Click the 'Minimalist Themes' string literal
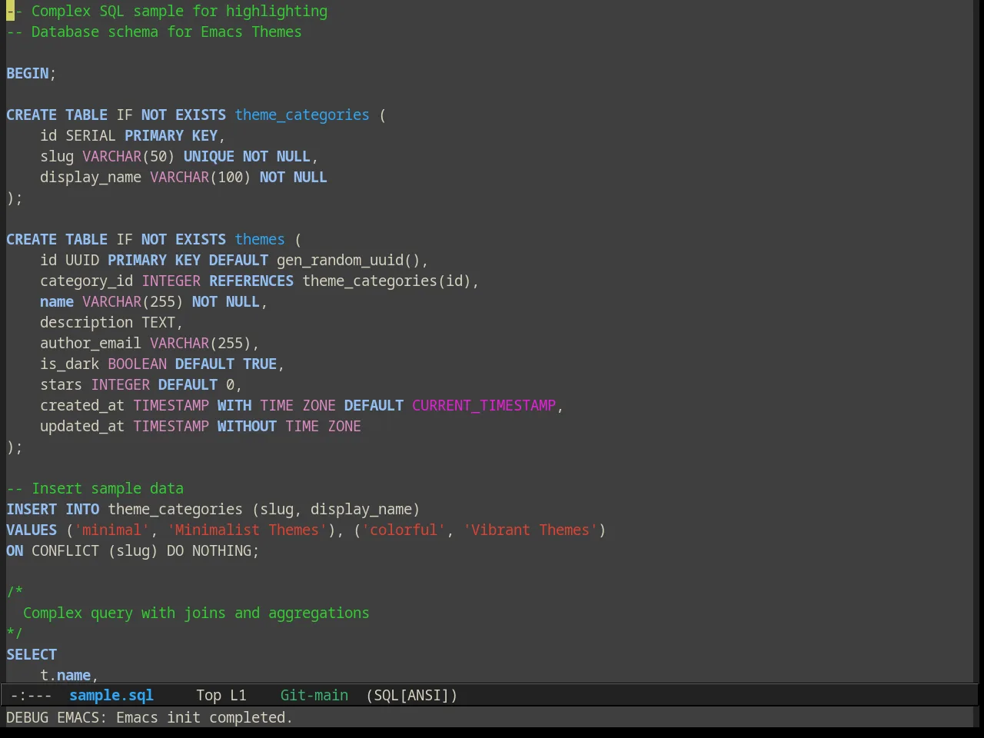 coord(247,530)
